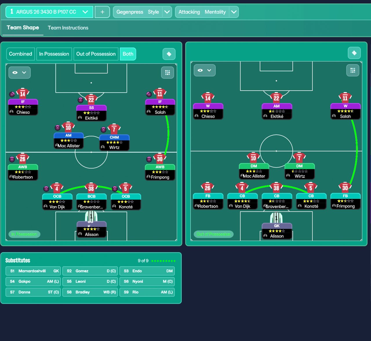Image resolution: width=371 pixels, height=341 pixels.
Task: Click the purple instruction icon beside Ekitiké's shirt
Action: tap(81, 100)
